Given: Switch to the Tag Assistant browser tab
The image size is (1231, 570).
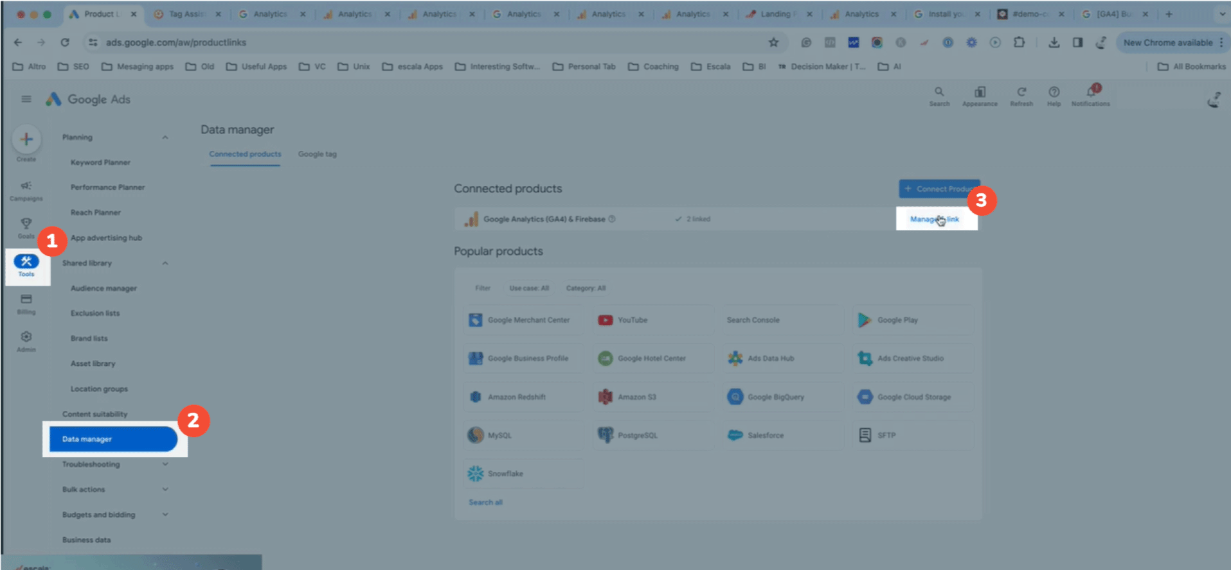Looking at the screenshot, I should pos(186,14).
